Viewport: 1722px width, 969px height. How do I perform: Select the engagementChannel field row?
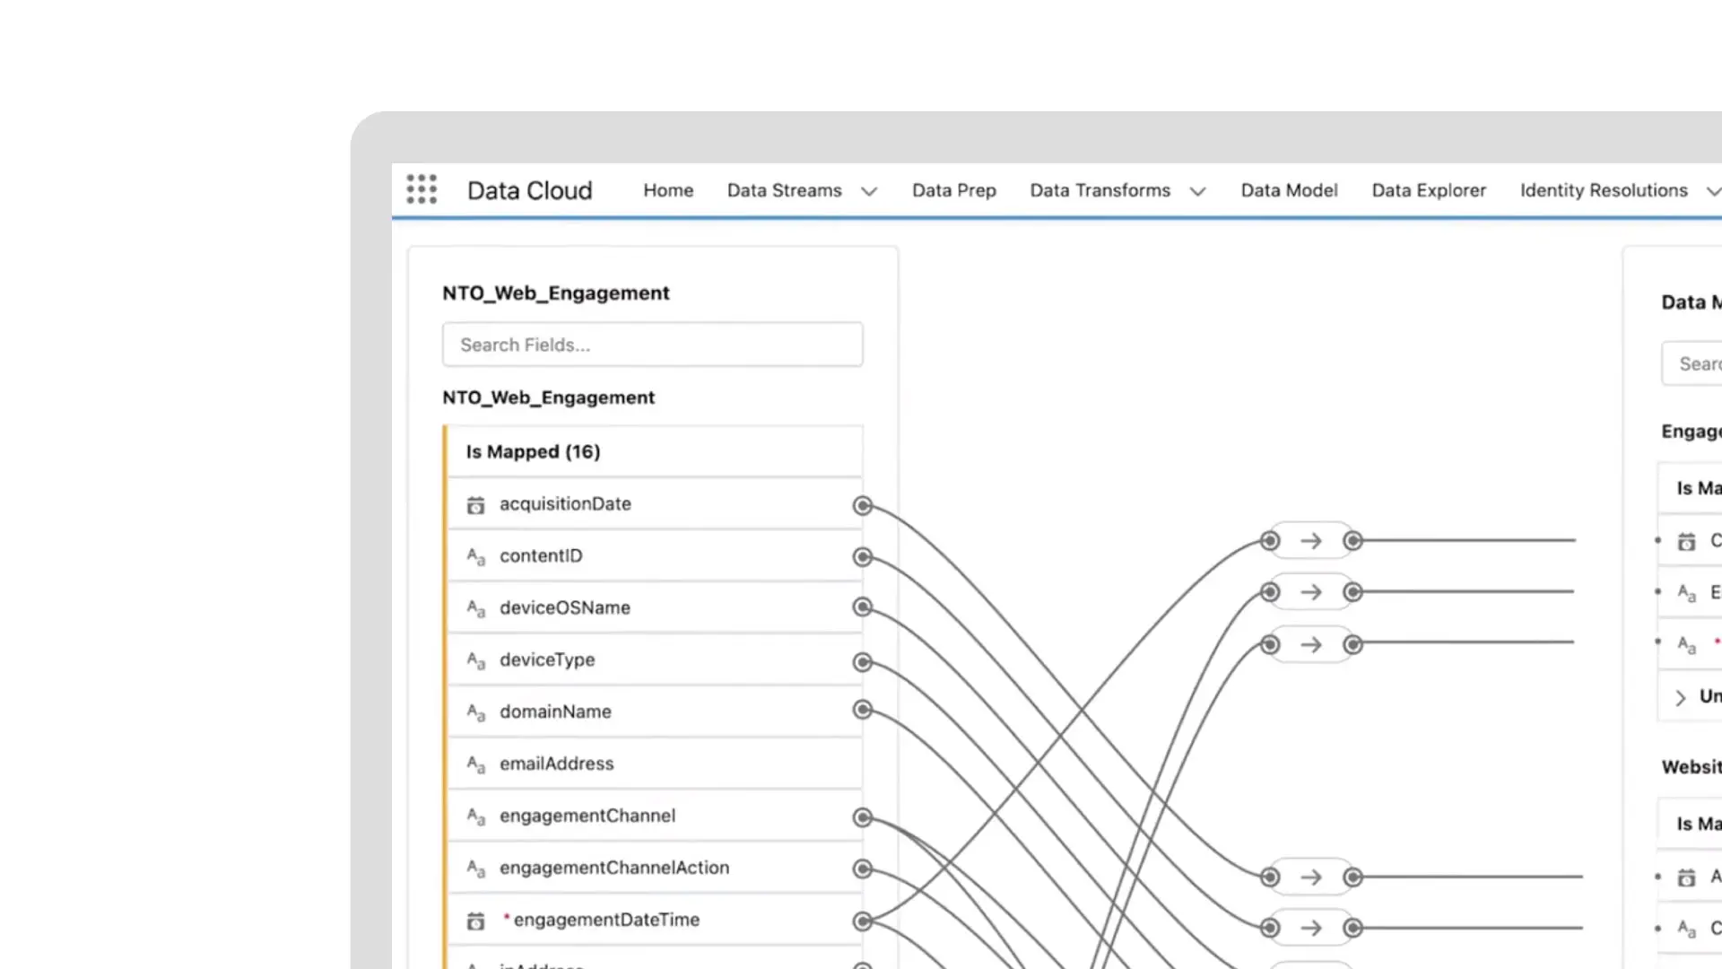tap(655, 816)
